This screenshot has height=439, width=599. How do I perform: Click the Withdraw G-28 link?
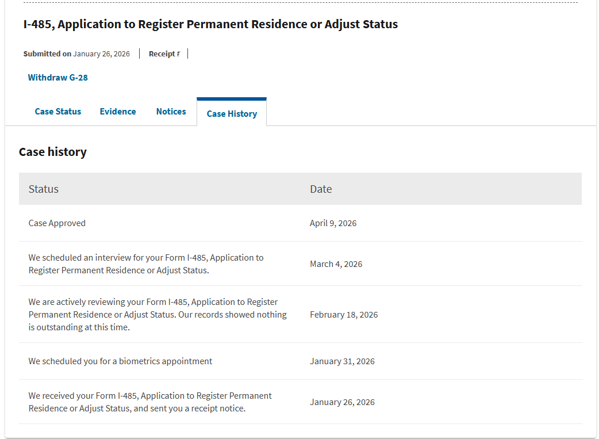(57, 78)
